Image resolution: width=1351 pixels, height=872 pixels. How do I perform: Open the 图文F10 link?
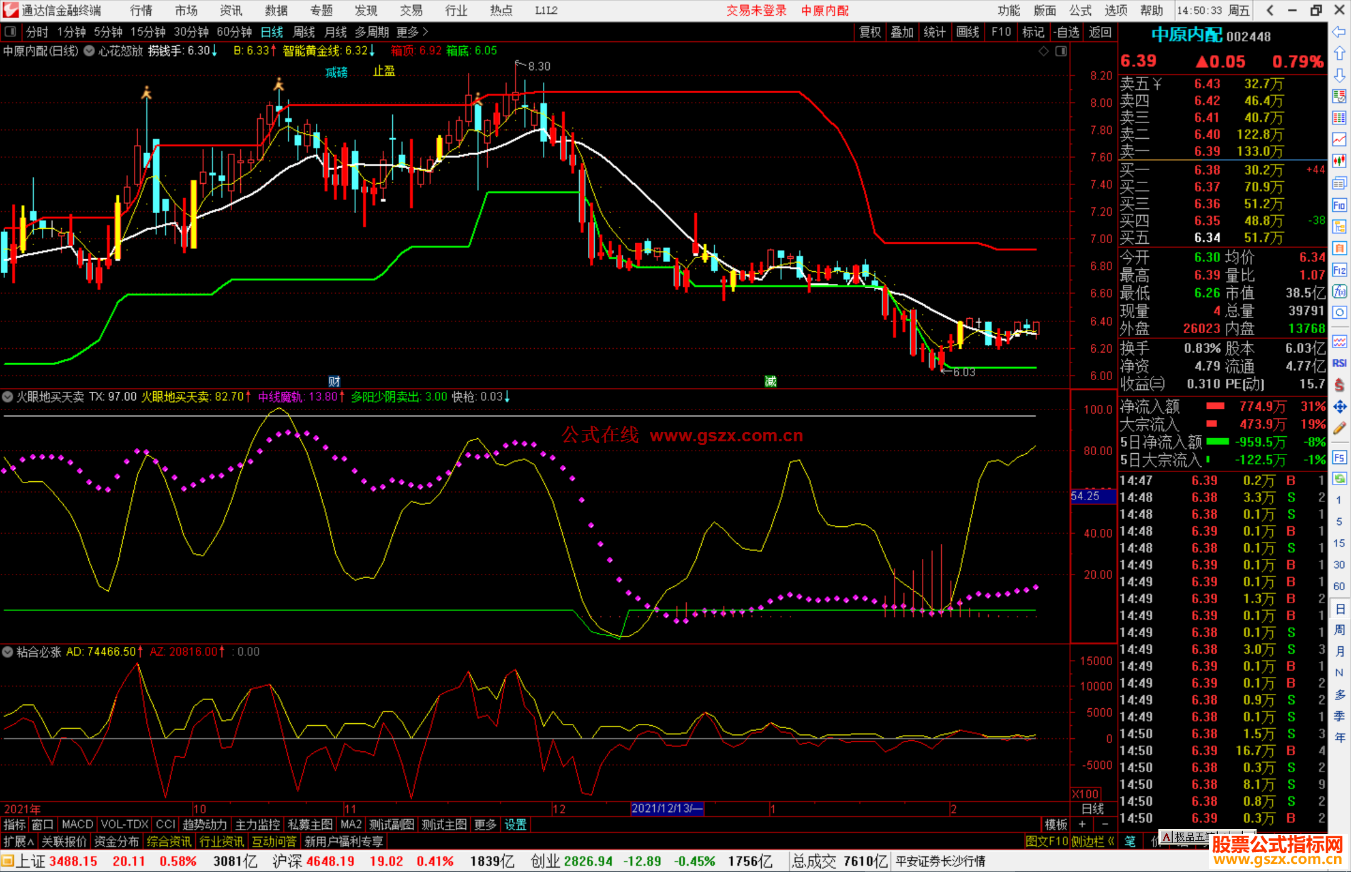pyautogui.click(x=1047, y=841)
